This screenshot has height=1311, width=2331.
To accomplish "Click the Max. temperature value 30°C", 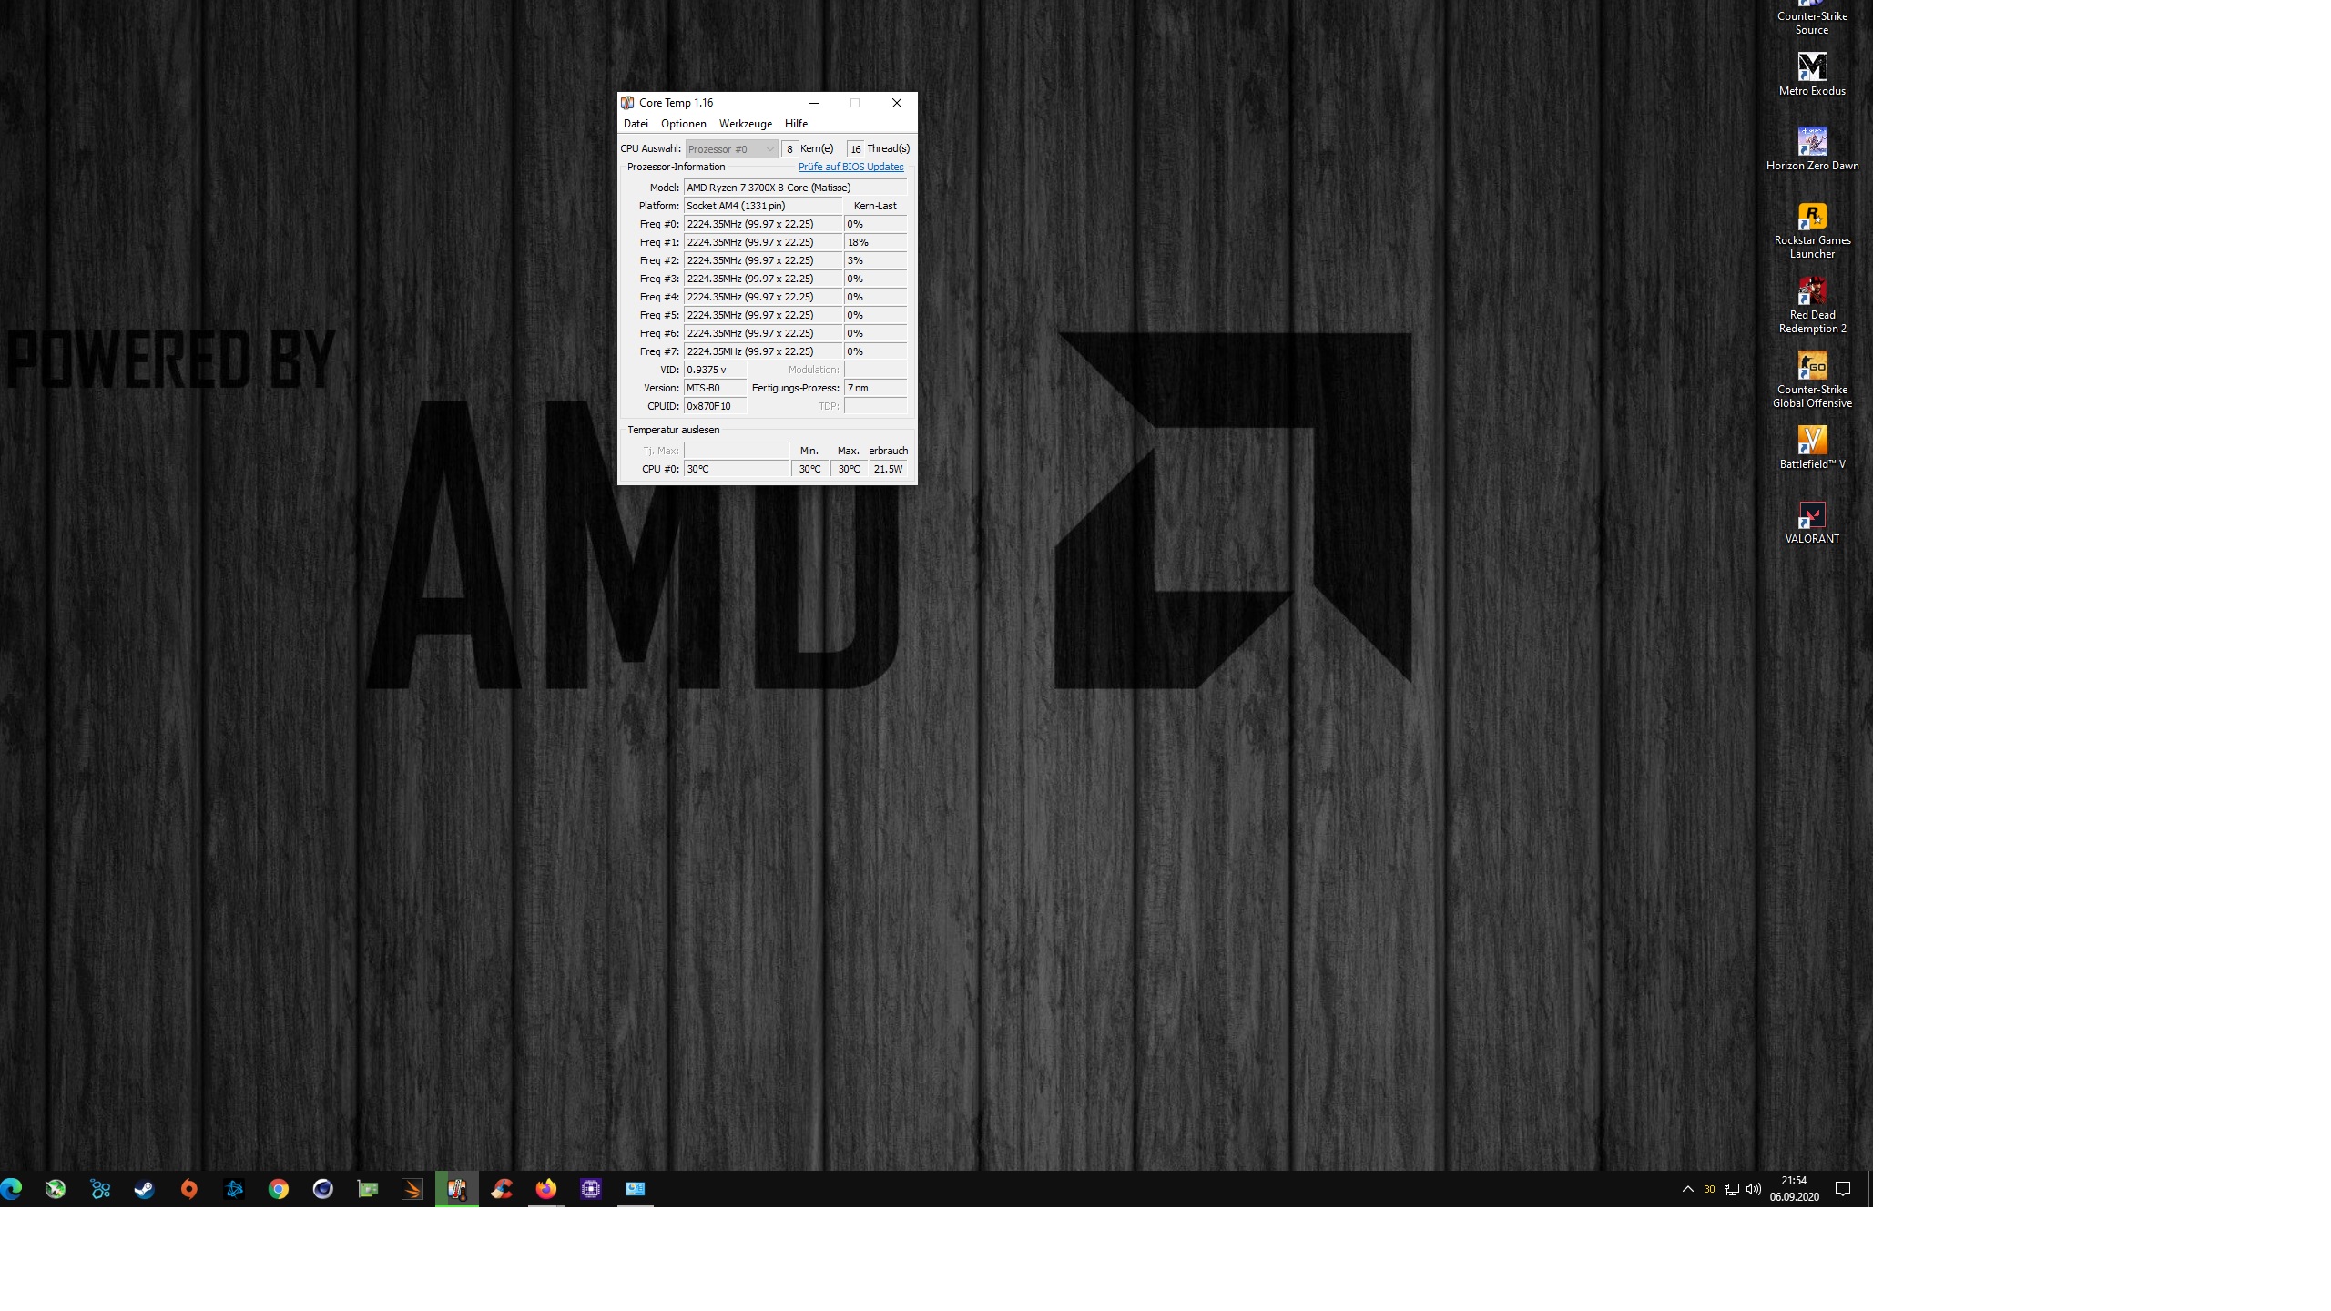I will (x=850, y=469).
